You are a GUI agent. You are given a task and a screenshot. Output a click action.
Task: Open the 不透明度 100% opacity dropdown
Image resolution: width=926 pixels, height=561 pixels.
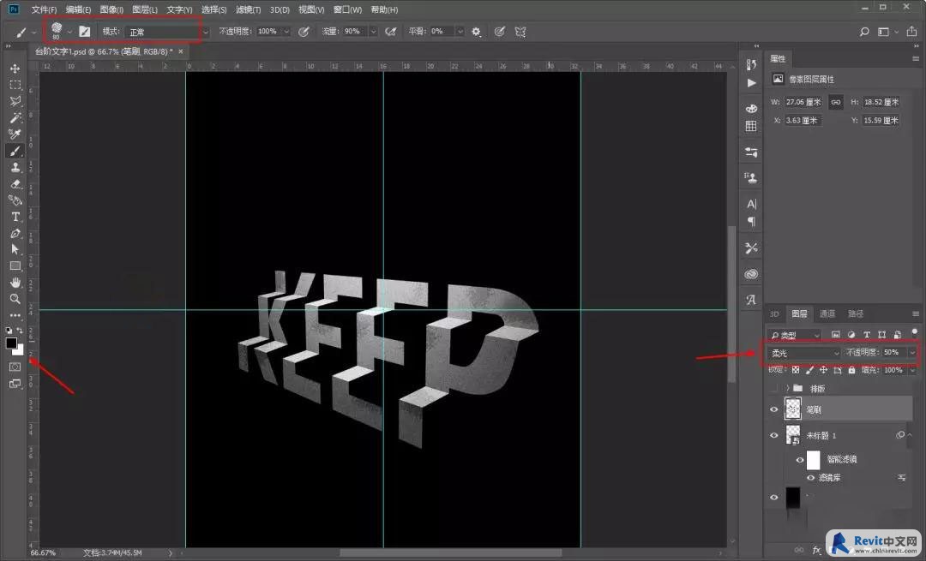tap(286, 32)
